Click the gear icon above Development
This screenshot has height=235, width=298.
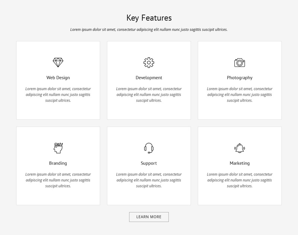coord(149,62)
